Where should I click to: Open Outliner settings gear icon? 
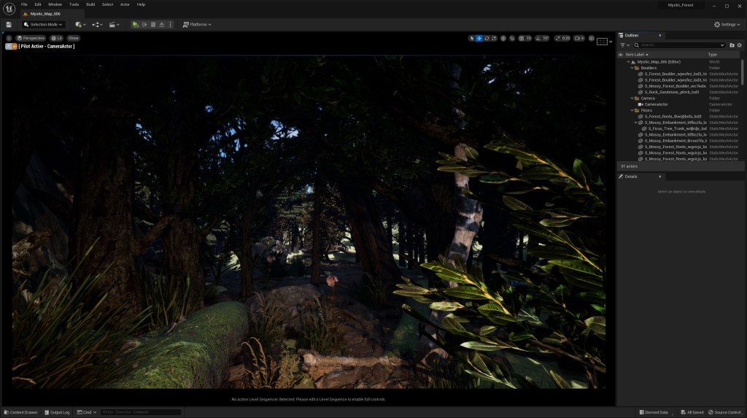pos(739,44)
